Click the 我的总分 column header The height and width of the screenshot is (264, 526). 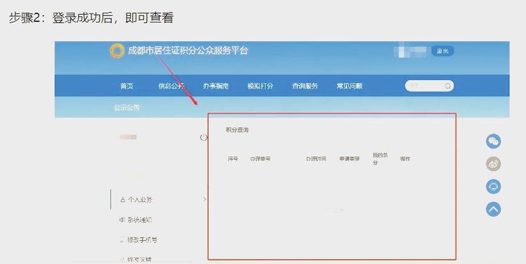point(380,159)
